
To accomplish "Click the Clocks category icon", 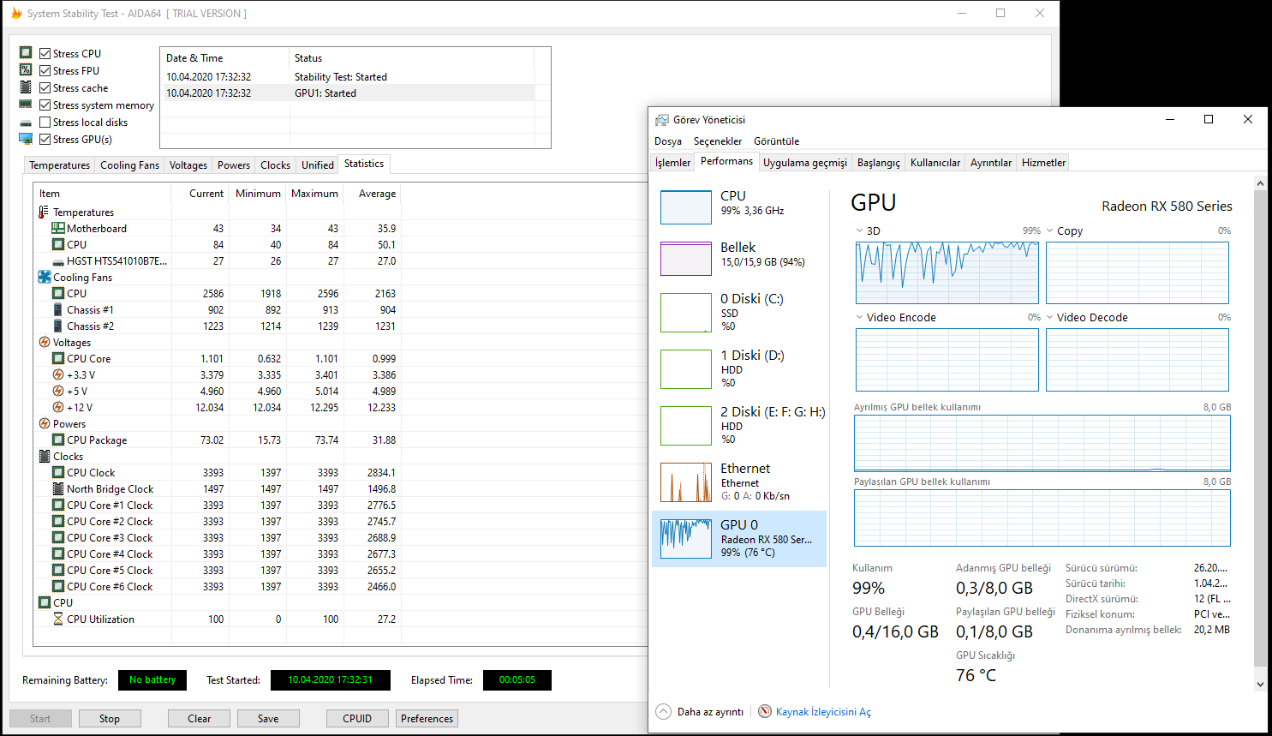I will coord(45,457).
